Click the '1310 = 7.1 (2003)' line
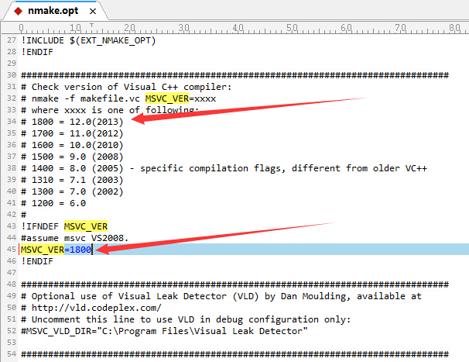469x362 pixels. tap(72, 180)
